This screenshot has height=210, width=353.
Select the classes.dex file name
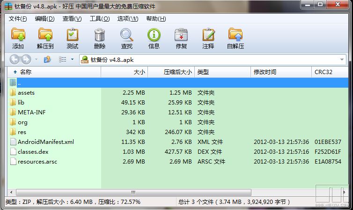pyautogui.click(x=33, y=152)
